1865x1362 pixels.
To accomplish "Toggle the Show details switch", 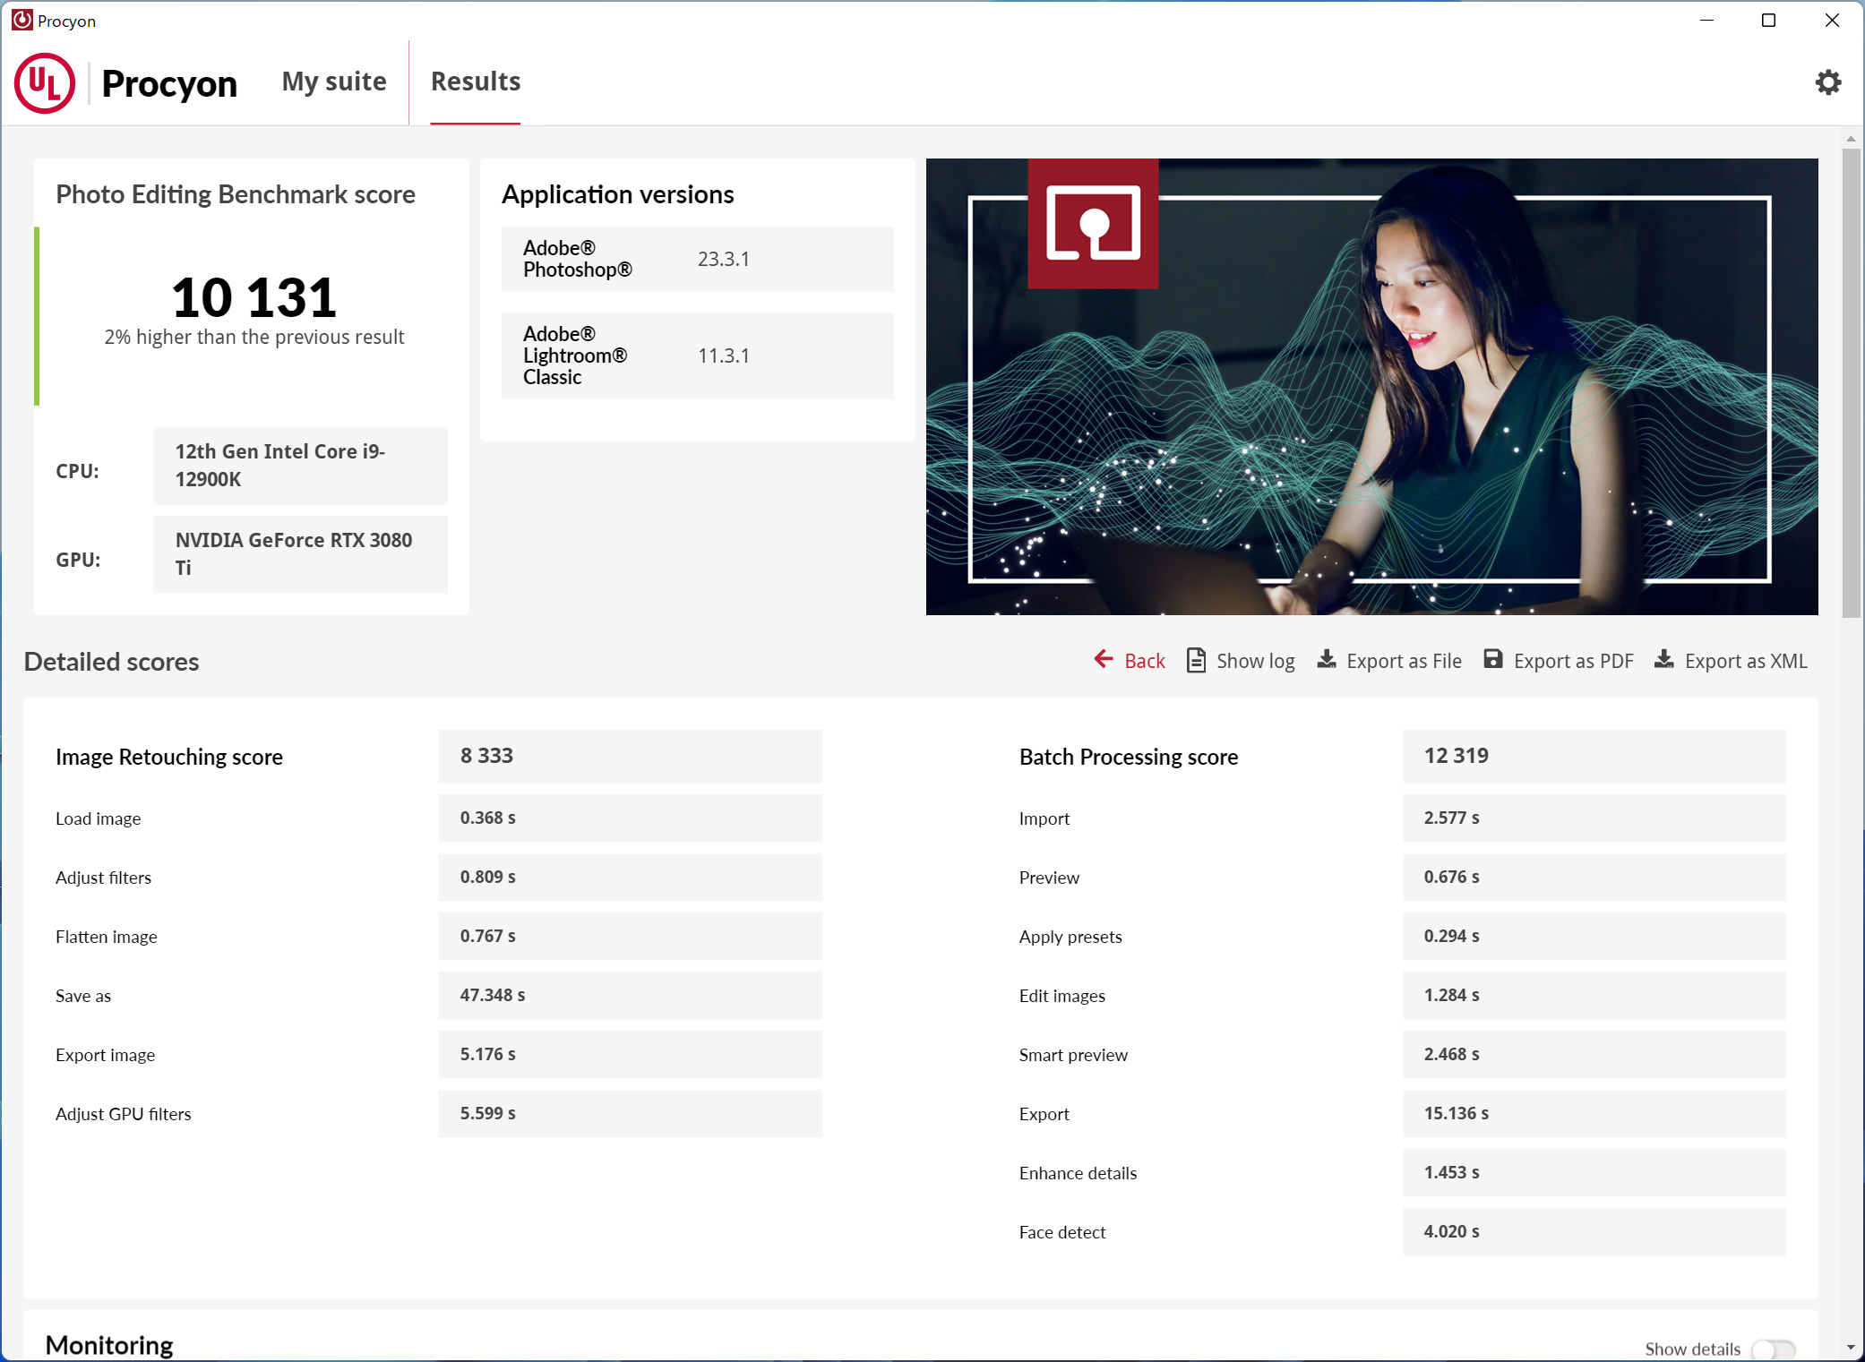I will point(1773,1349).
